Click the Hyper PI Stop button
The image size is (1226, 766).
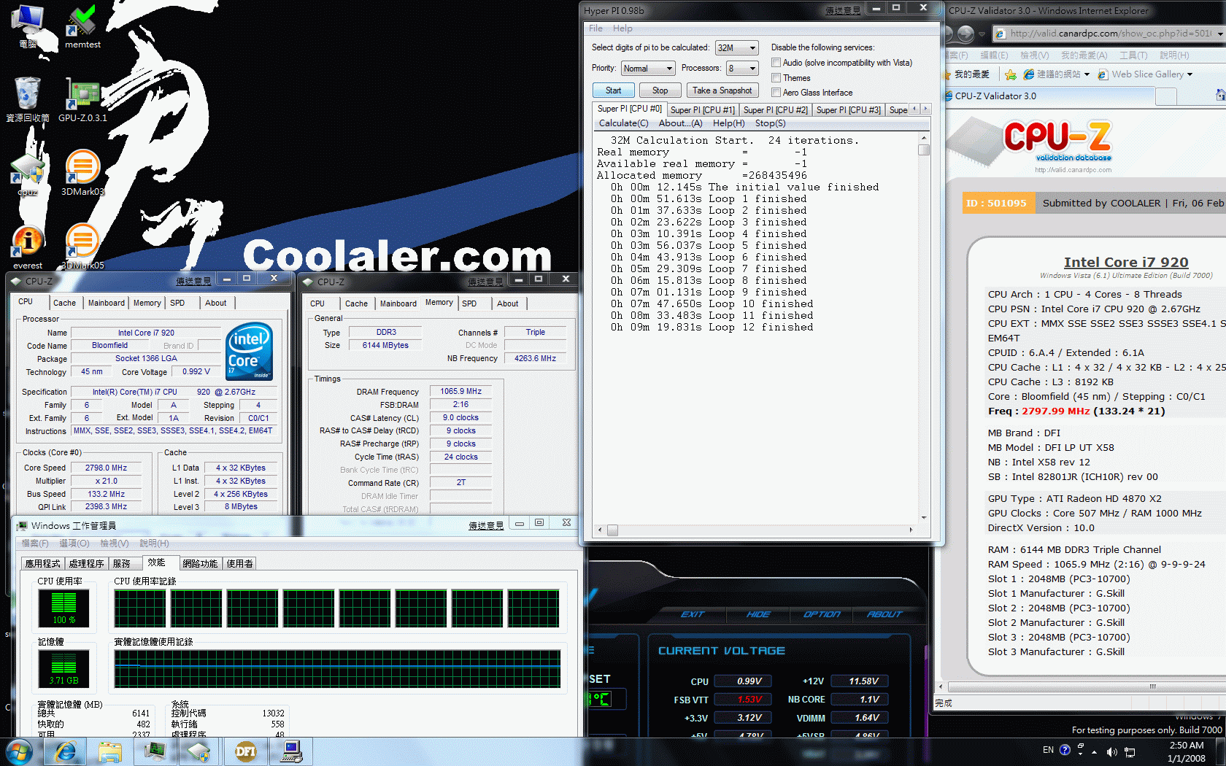[x=660, y=90]
